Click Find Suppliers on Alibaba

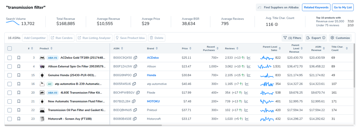click(x=278, y=7)
